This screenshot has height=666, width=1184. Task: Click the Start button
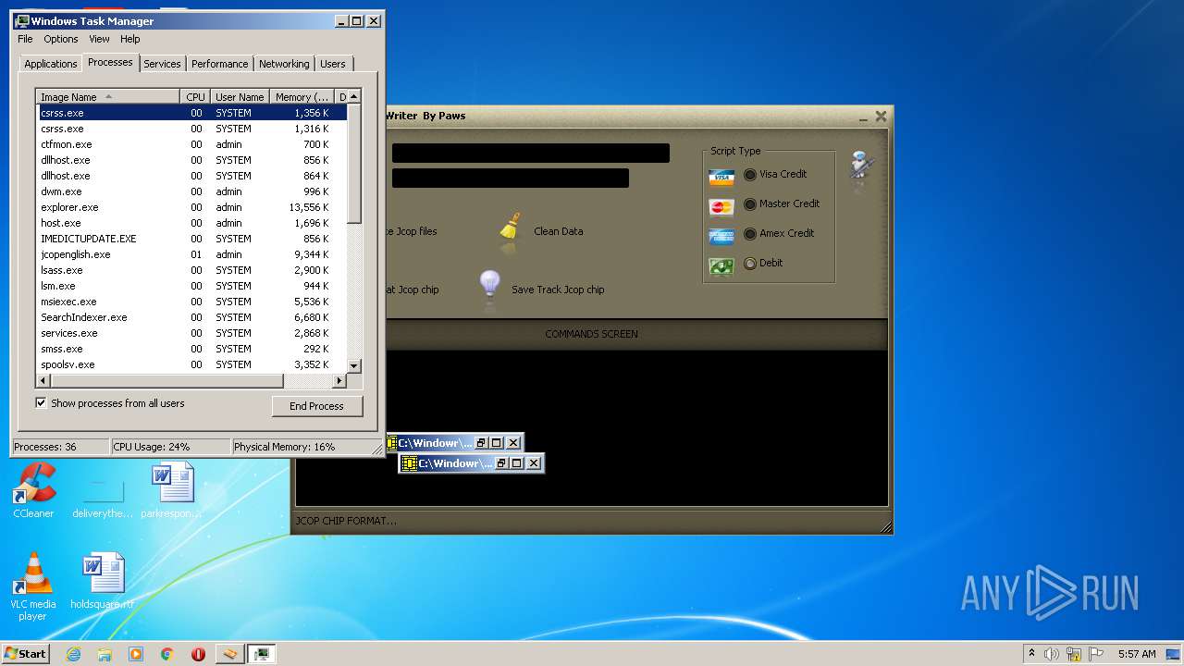[x=26, y=654]
